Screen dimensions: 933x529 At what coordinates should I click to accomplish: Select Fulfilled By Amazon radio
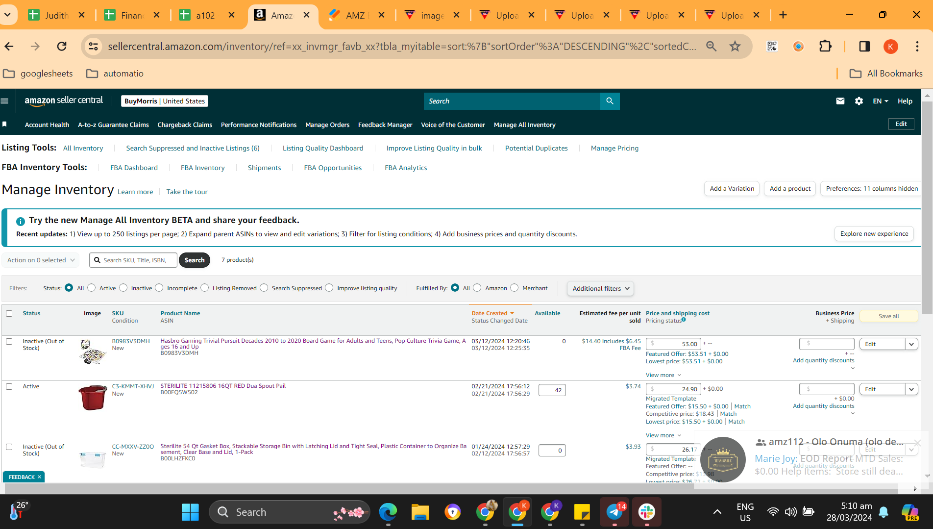477,288
